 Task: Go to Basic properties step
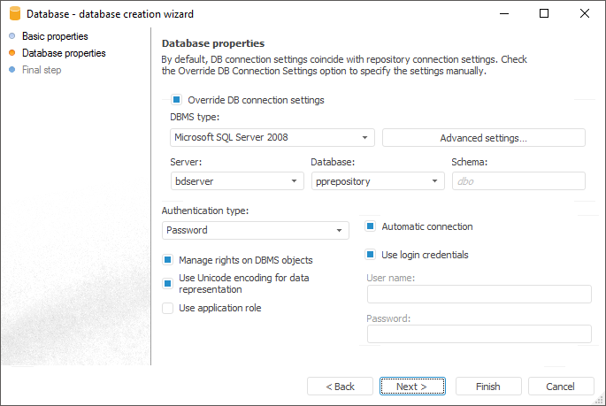click(x=55, y=36)
